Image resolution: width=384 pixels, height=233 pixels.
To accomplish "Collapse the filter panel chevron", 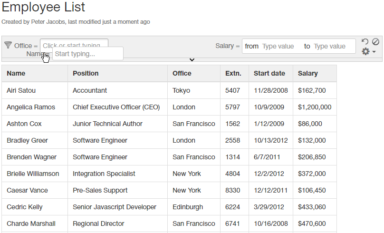I will pos(192,60).
